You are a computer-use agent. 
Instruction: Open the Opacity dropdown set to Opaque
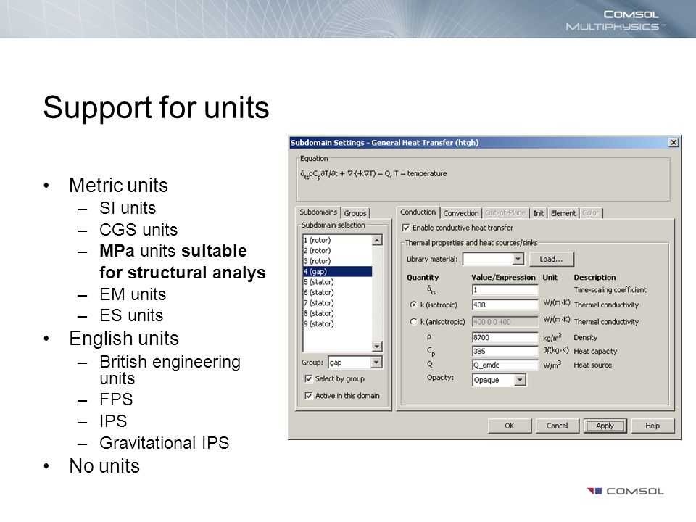tap(521, 380)
